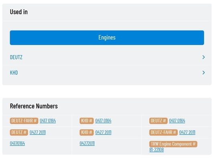Image resolution: width=215 pixels, height=161 pixels.
Task: Click the DEUTZ-FAHR # badge in first row
Action: [x=24, y=121]
